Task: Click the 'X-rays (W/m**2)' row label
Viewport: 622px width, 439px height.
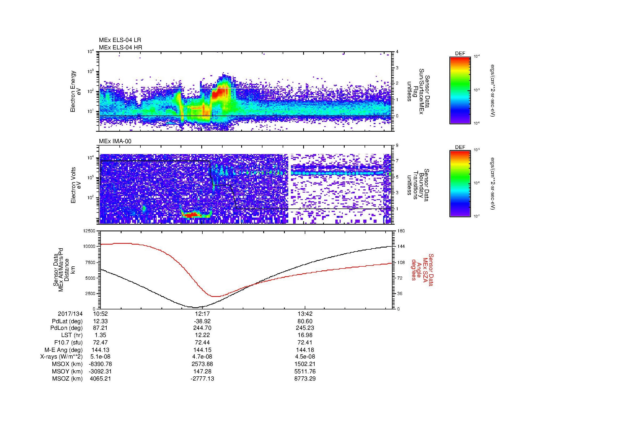Action: pos(61,357)
